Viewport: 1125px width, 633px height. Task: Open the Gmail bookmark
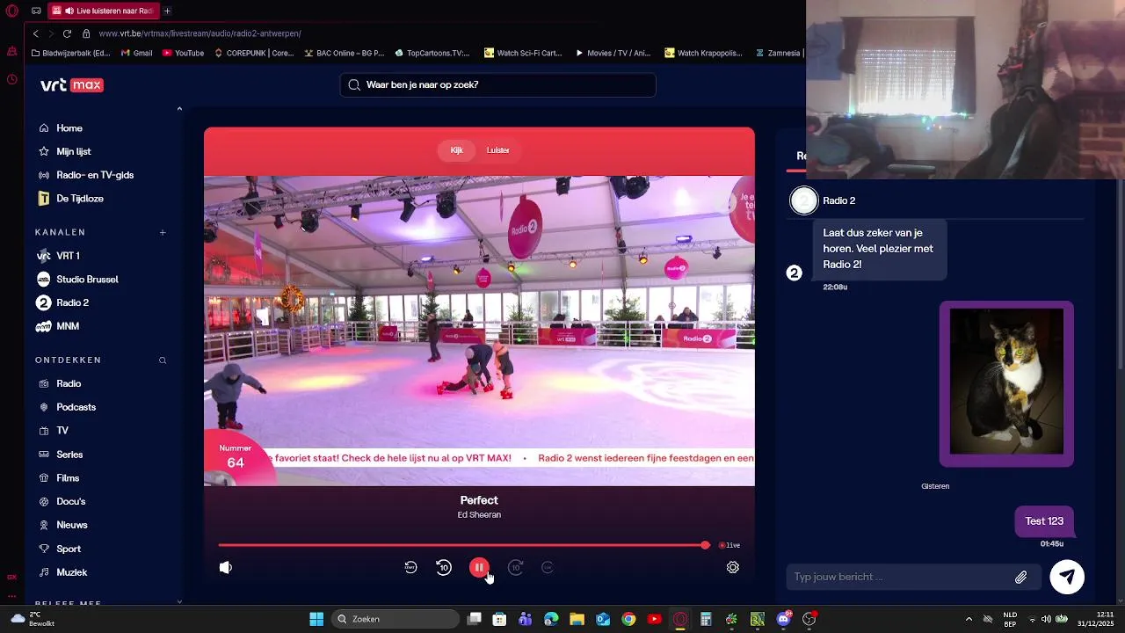coord(136,53)
